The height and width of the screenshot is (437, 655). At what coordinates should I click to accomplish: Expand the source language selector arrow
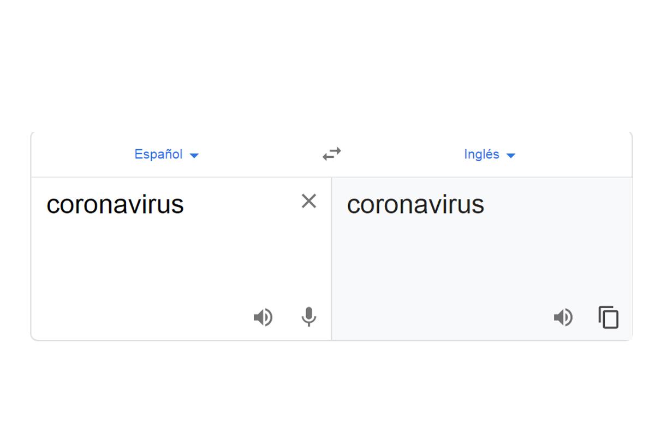(x=194, y=155)
